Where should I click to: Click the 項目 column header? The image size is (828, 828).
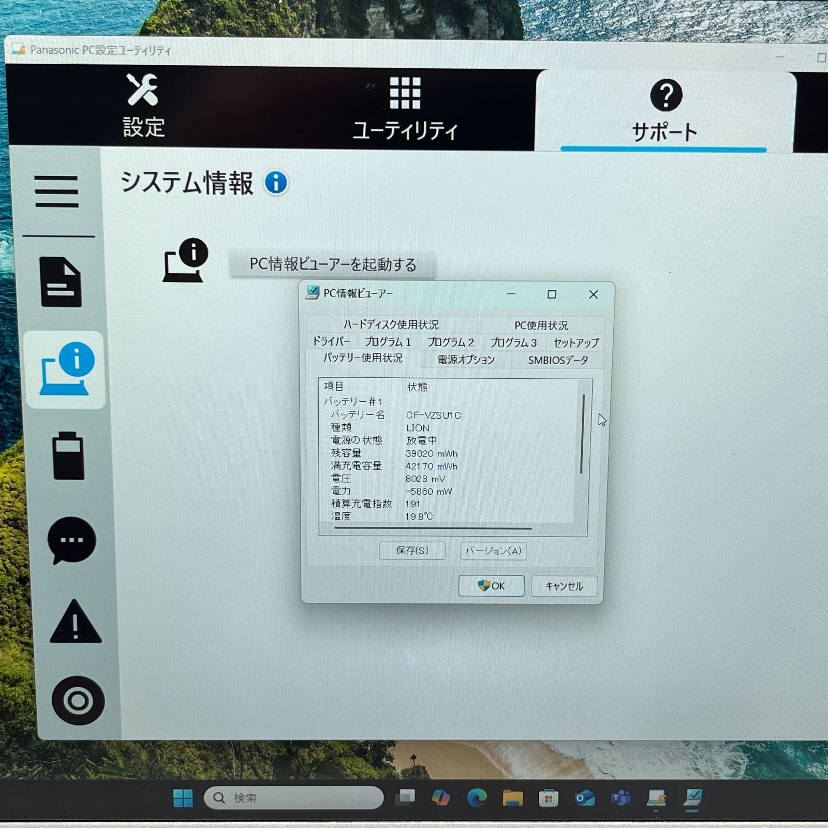(x=334, y=387)
